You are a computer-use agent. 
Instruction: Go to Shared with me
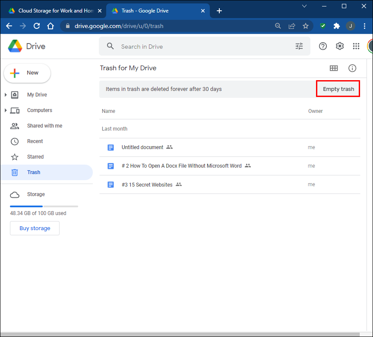[44, 126]
